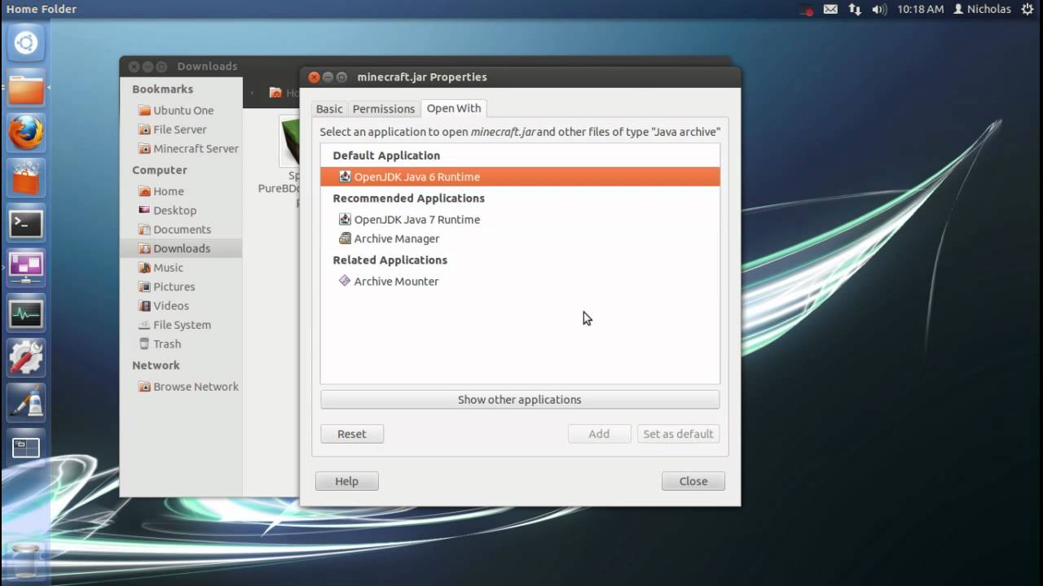This screenshot has height=586, width=1043.
Task: Open Ubuntu Software Center launcher icon
Action: point(25,177)
